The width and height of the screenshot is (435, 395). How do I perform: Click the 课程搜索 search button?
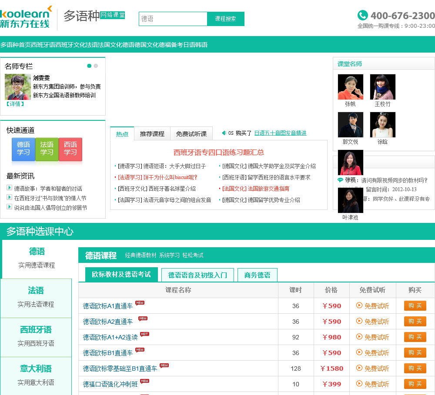click(225, 19)
